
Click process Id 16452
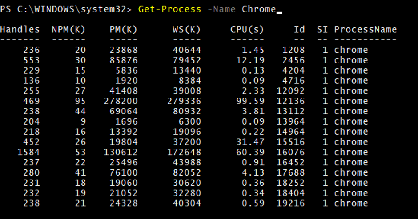click(x=290, y=163)
